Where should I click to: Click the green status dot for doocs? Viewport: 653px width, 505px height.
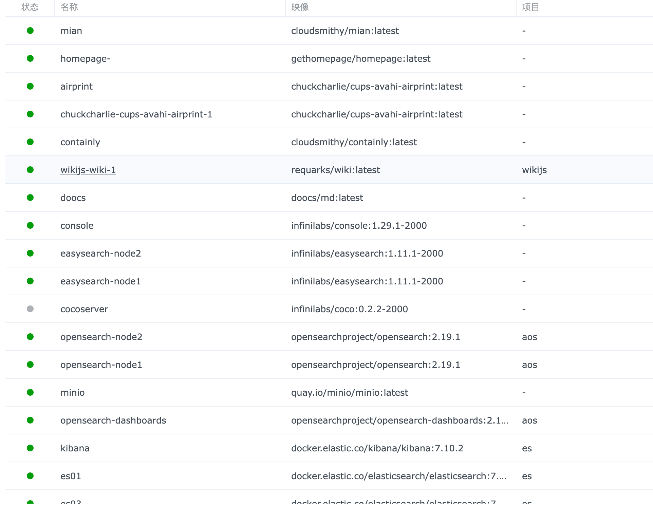30,198
